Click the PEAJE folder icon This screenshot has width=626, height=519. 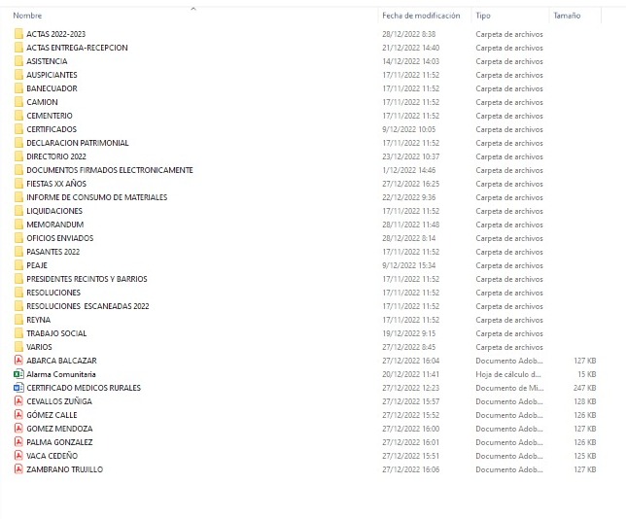pyautogui.click(x=18, y=265)
